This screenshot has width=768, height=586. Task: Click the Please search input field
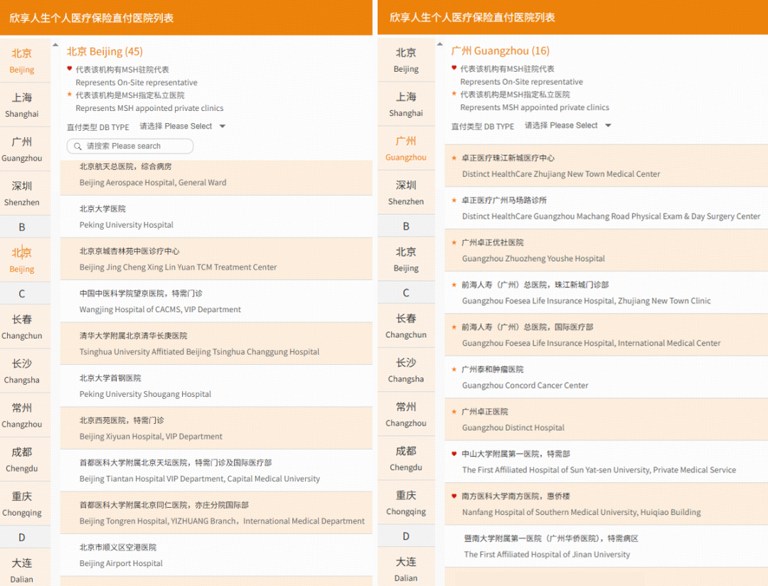pos(135,146)
